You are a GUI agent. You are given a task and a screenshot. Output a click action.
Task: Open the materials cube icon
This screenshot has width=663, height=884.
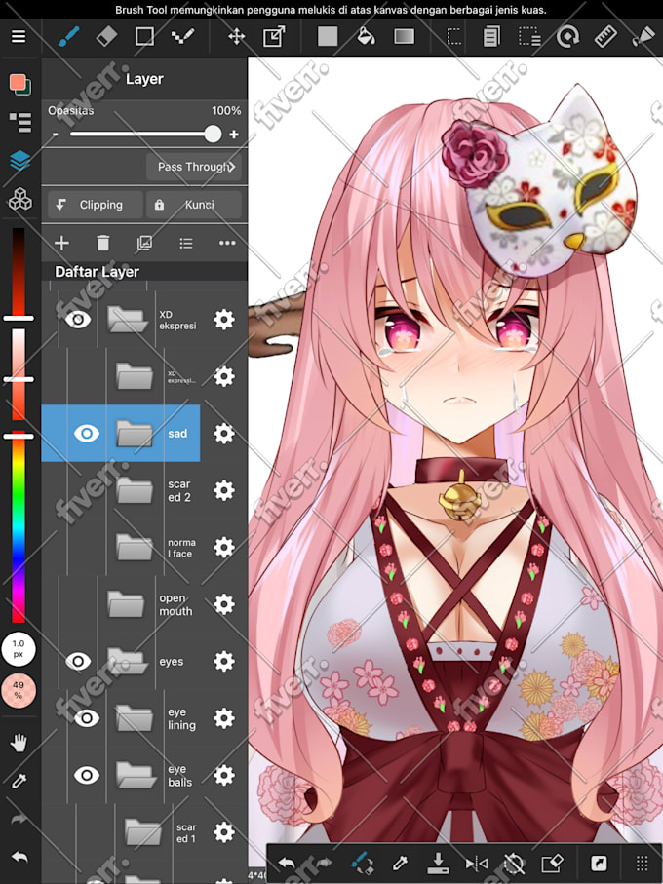[x=20, y=199]
